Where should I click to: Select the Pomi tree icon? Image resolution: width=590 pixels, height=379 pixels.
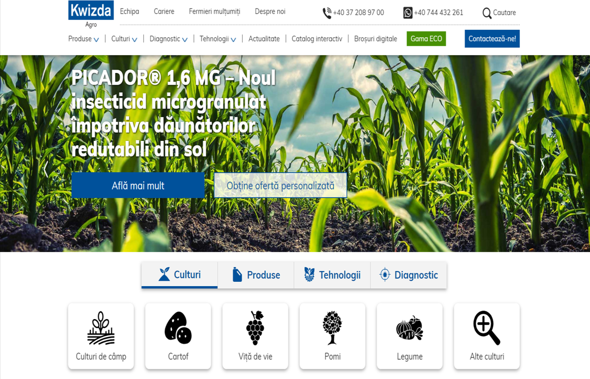pyautogui.click(x=332, y=328)
